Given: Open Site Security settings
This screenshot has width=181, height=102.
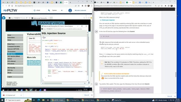Looking at the screenshot, I should [15, 68].
